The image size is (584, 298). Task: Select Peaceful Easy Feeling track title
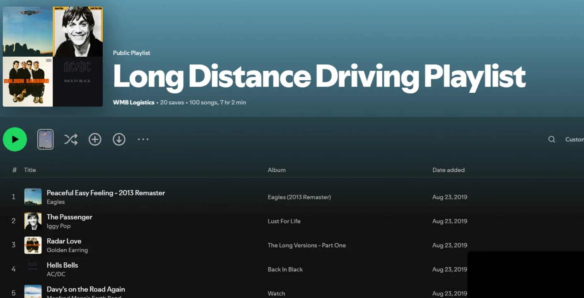point(106,193)
